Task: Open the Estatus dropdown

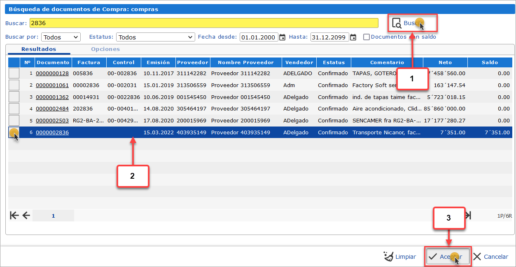Action: pos(155,37)
